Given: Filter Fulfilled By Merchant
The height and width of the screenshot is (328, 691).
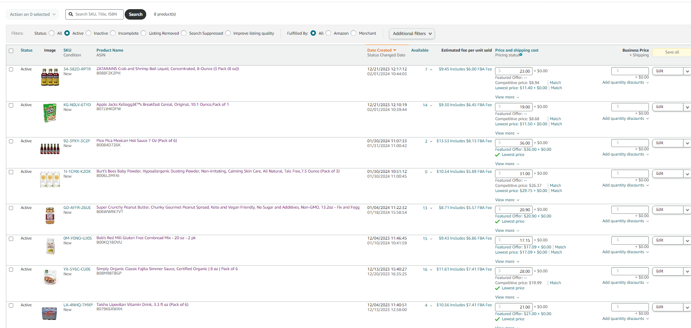Looking at the screenshot, I should 354,33.
